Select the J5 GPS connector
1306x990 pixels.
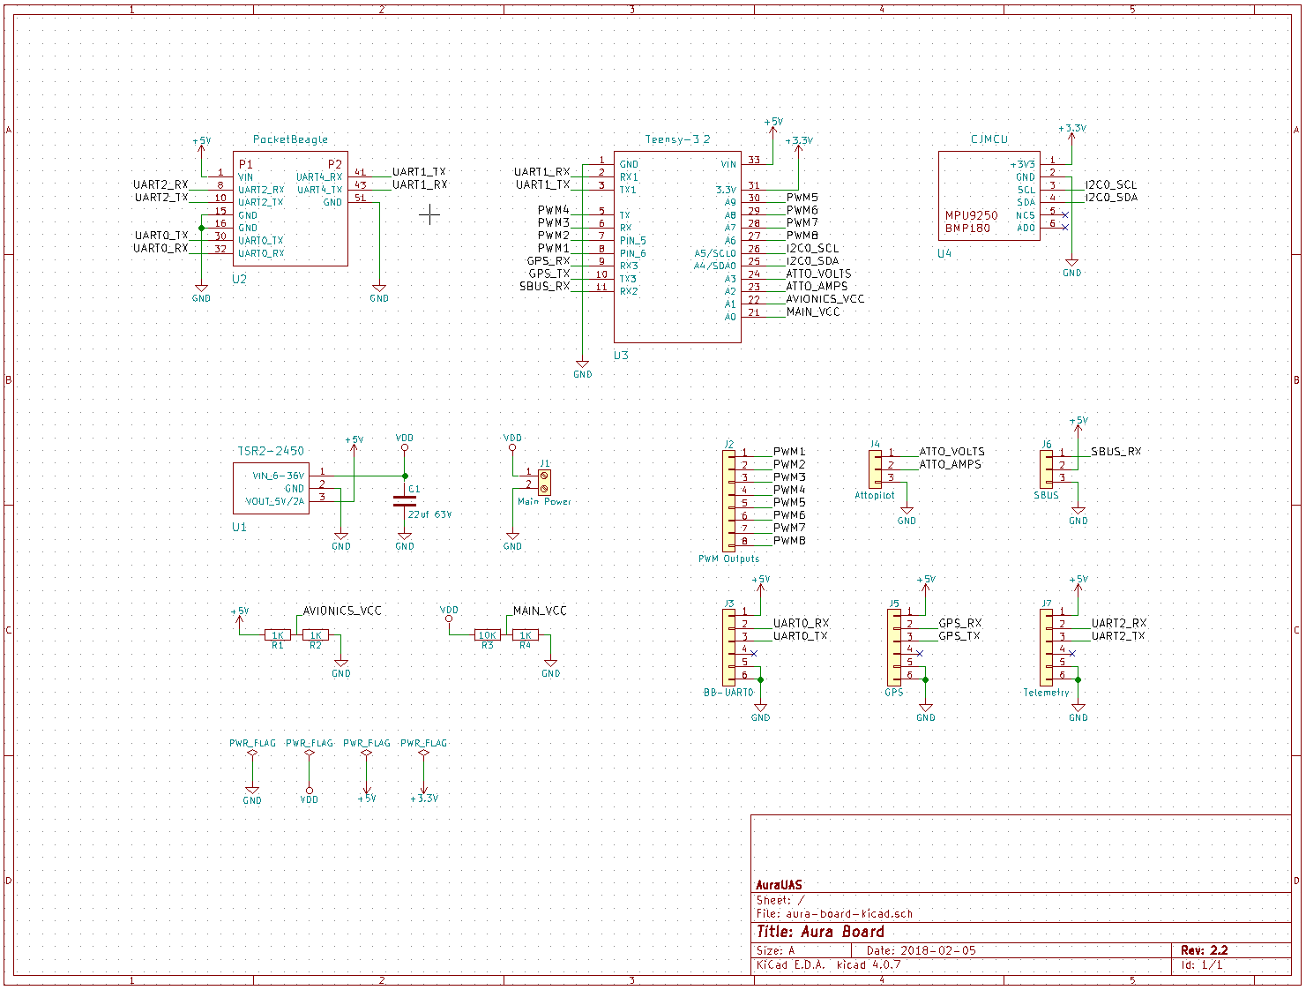point(893,648)
